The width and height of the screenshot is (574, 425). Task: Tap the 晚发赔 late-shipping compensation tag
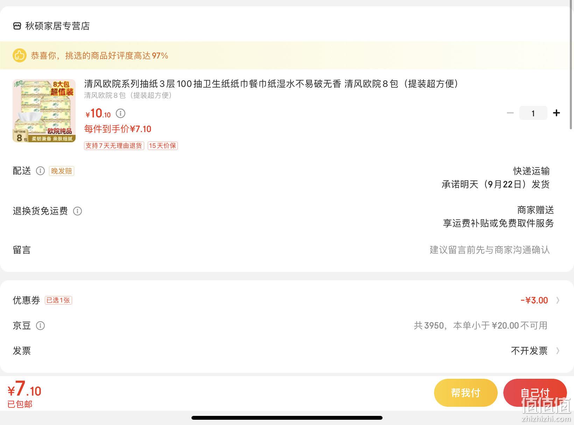tap(62, 171)
